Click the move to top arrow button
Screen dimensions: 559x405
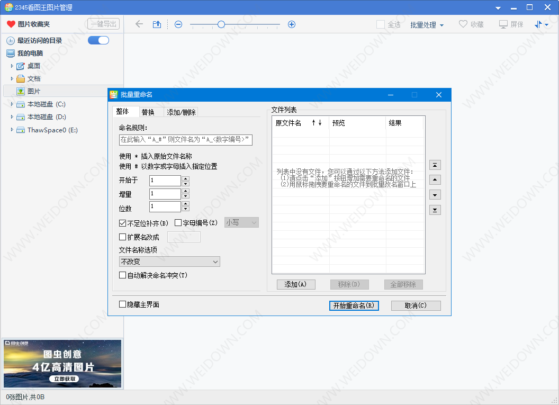435,165
